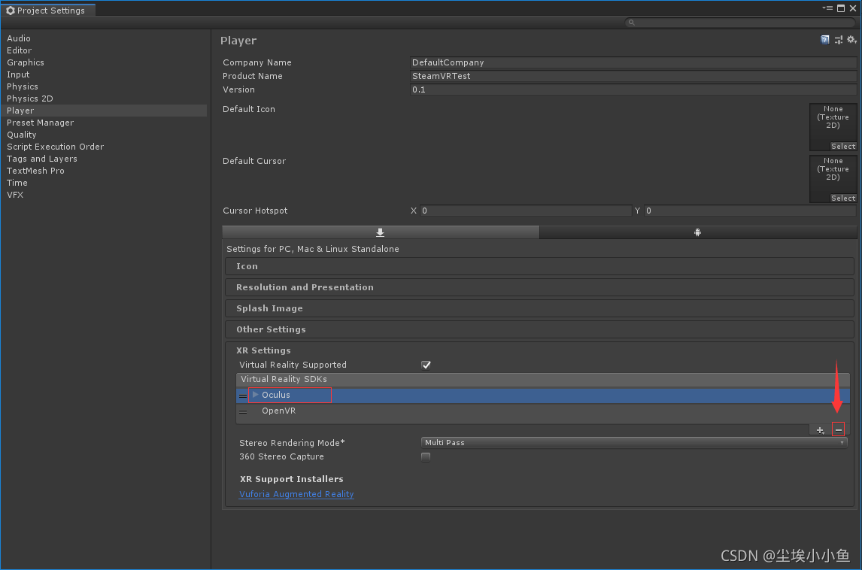Open Physics 2D settings category
862x570 pixels.
[29, 99]
